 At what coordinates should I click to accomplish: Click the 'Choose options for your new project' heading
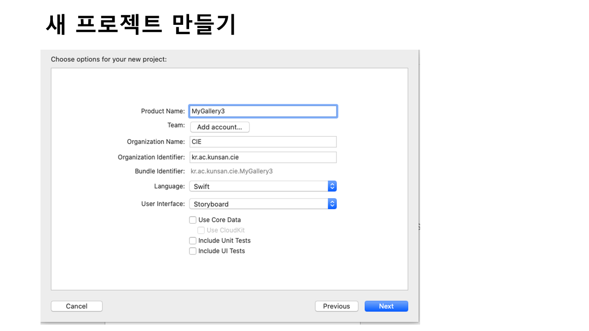[109, 59]
